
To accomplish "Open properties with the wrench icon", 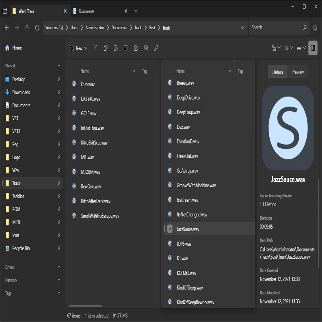I will click(x=156, y=48).
